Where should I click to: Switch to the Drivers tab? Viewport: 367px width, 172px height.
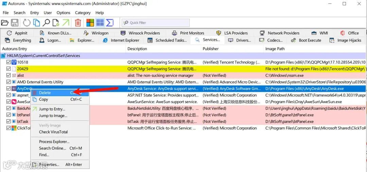coord(240,40)
